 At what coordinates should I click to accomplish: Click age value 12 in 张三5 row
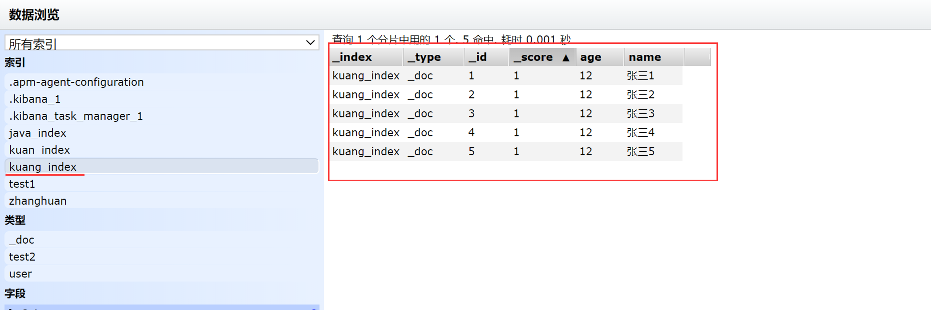pyautogui.click(x=586, y=151)
